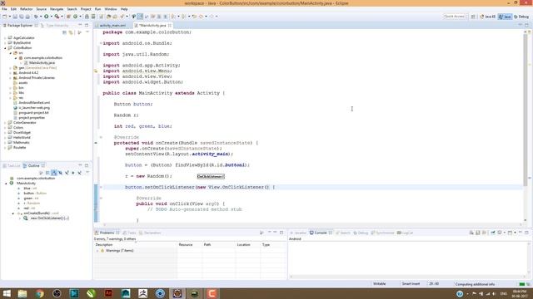Image resolution: width=533 pixels, height=299 pixels.
Task: Open the Navigate menu
Action: tap(57, 9)
